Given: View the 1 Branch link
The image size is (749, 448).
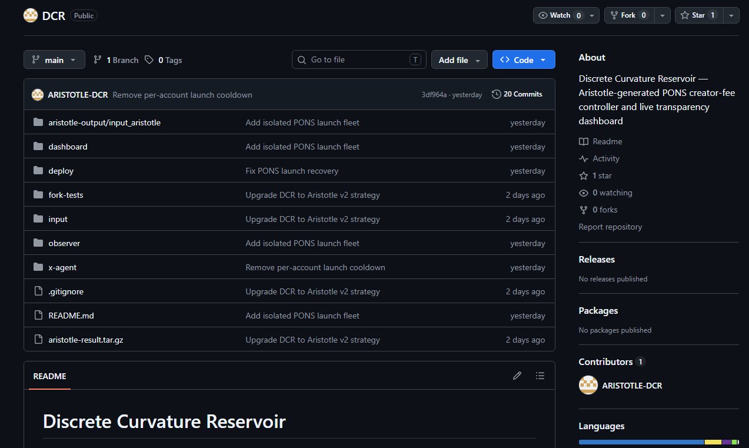Looking at the screenshot, I should (116, 60).
